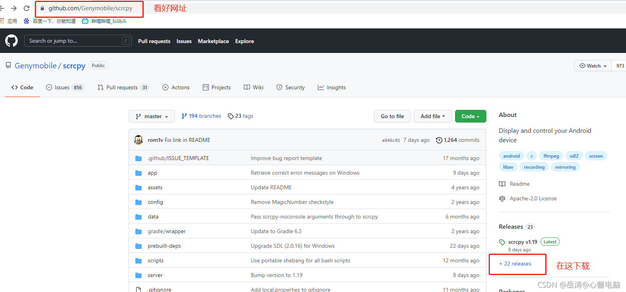This screenshot has width=626, height=292.
Task: Open the Projects tab
Action: 217,87
